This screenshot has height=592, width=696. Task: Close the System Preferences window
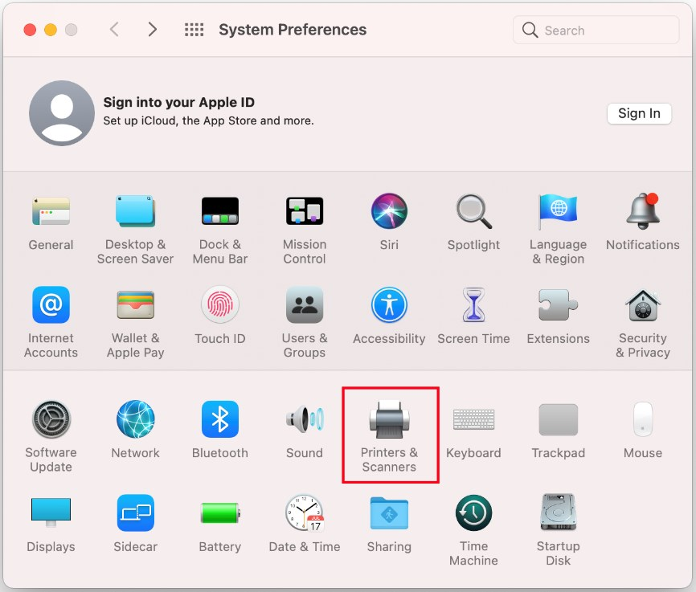[30, 30]
